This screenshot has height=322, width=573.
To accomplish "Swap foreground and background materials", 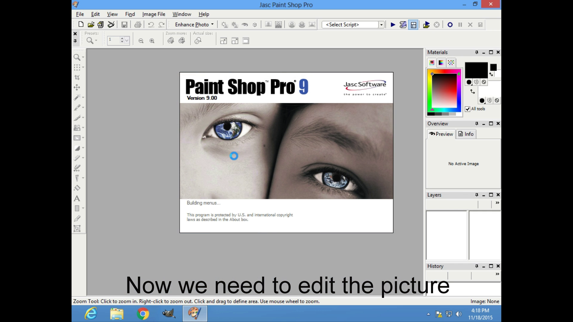I will 472,92.
